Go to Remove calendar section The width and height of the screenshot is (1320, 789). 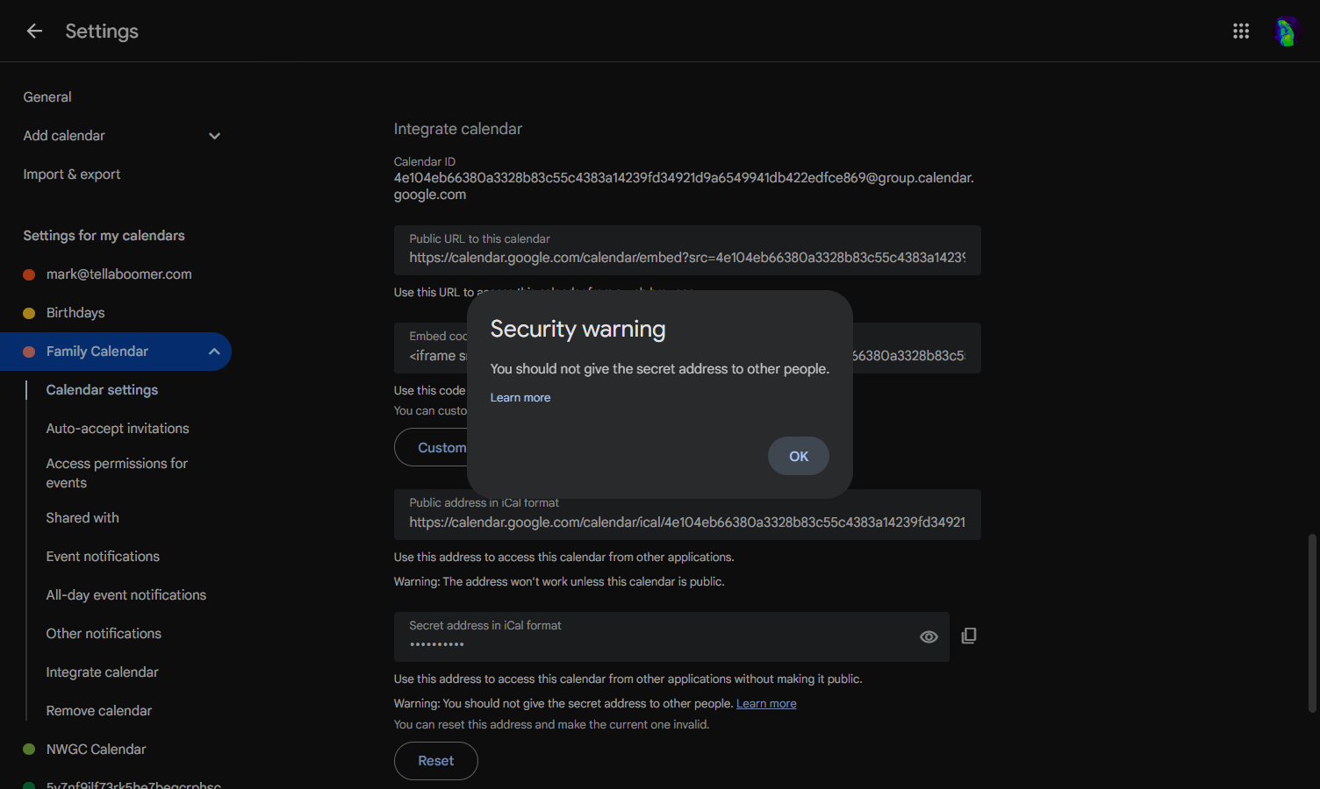99,711
